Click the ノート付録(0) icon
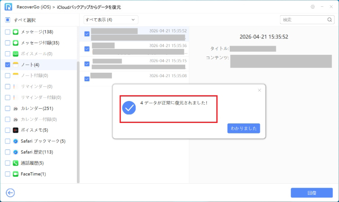The height and width of the screenshot is (202, 339). pos(16,75)
